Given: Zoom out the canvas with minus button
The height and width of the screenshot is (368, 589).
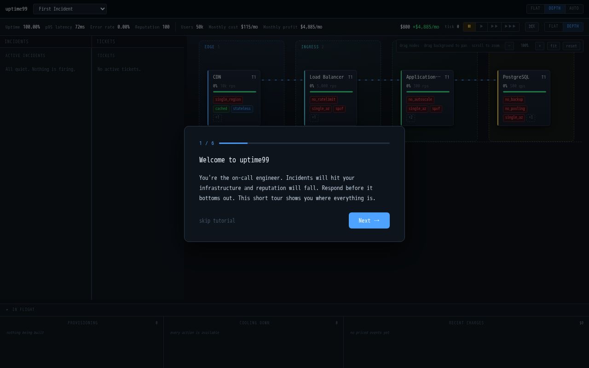Looking at the screenshot, I should pos(509,46).
